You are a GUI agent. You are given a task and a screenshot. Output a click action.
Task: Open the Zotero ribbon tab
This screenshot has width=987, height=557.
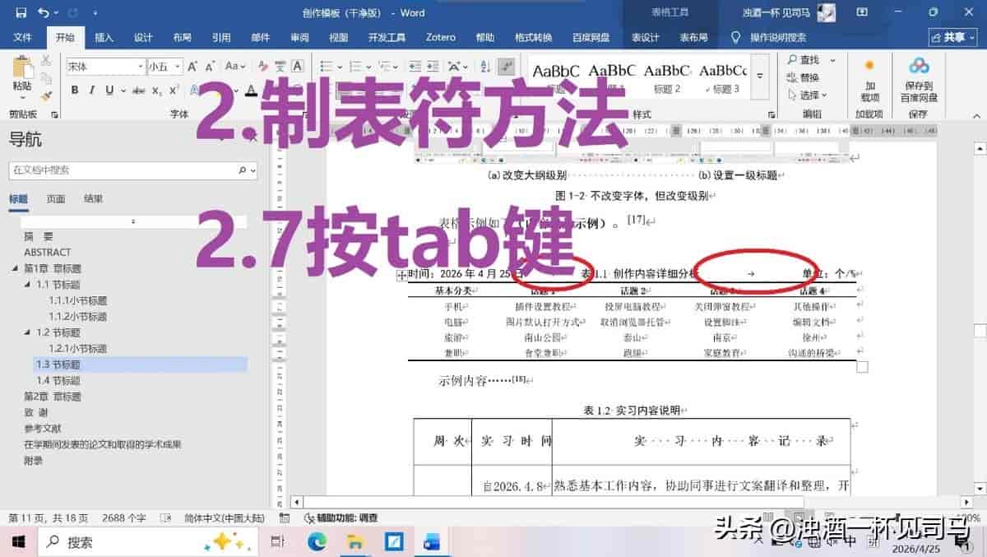click(x=441, y=38)
